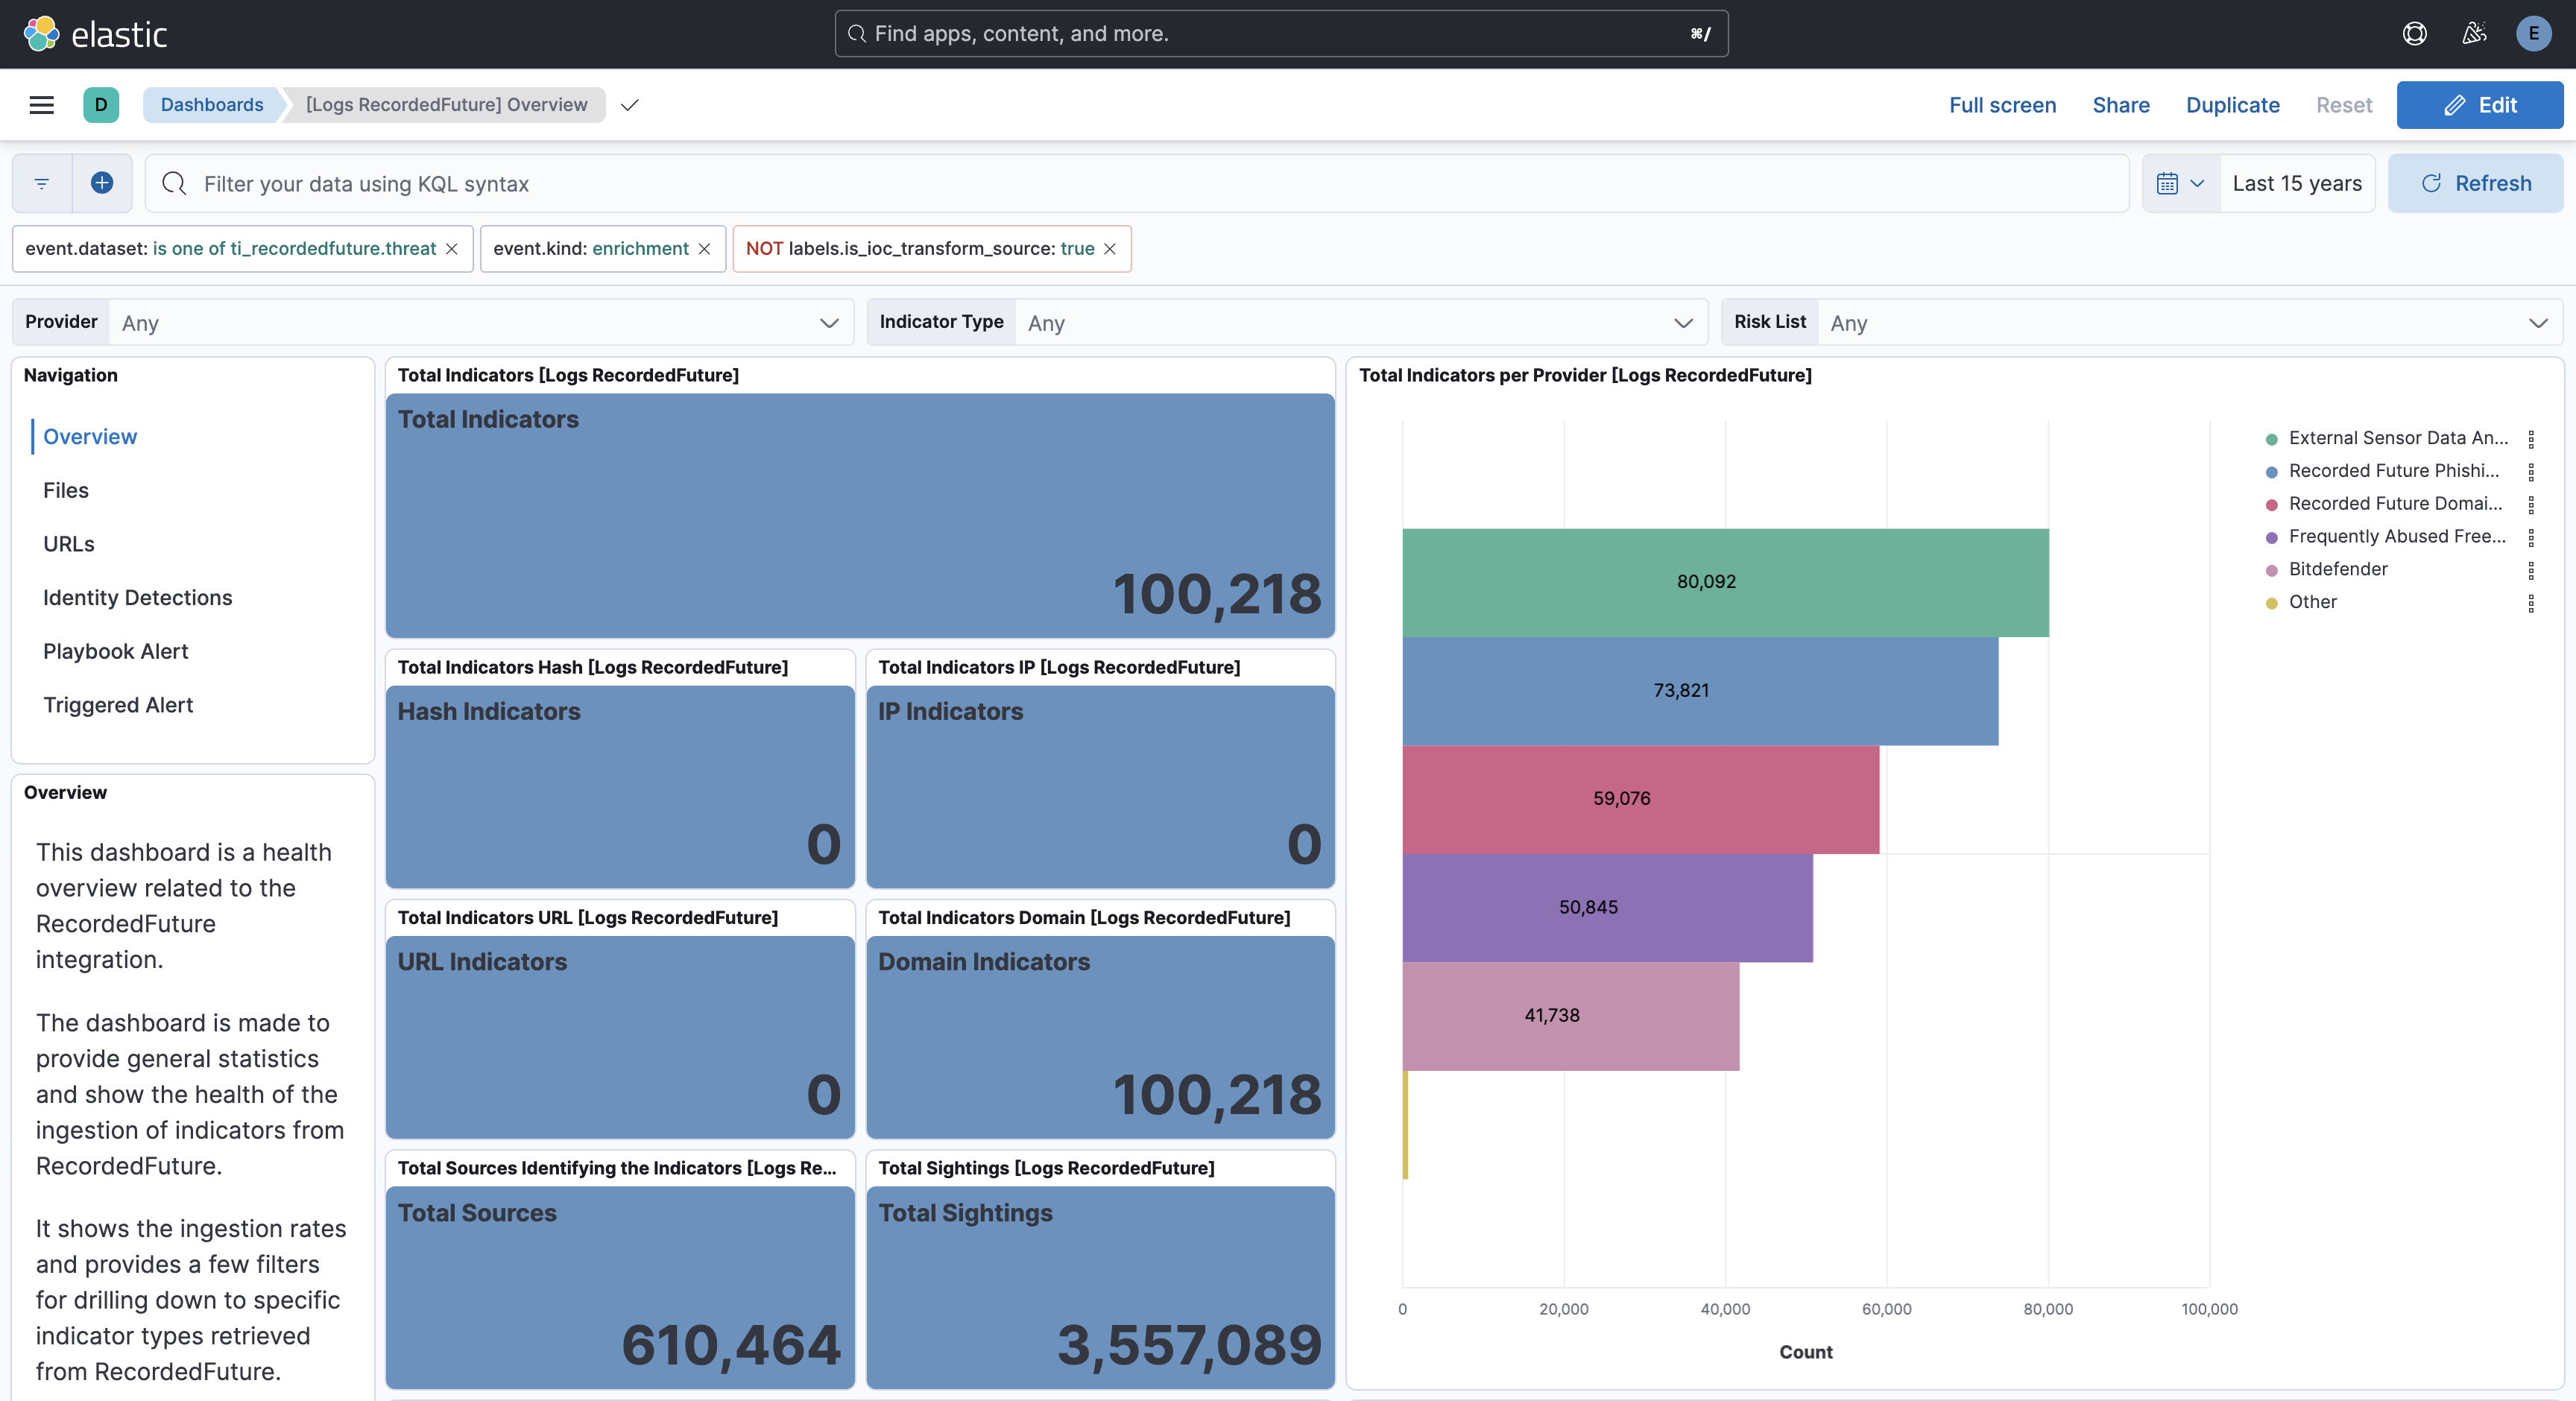2576x1401 pixels.
Task: Click the URL Indicators panel value 0
Action: [823, 1094]
